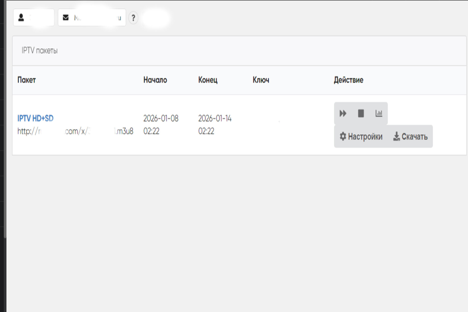Click the IPTV пакеты panel title
The height and width of the screenshot is (312, 468).
click(x=39, y=51)
